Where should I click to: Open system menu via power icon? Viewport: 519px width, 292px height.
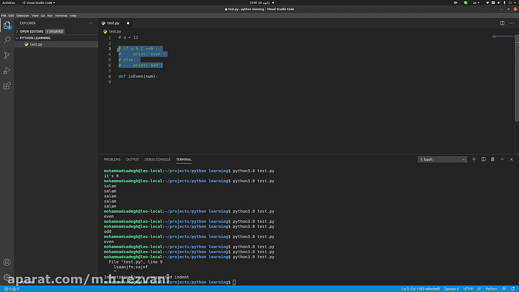[510, 3]
